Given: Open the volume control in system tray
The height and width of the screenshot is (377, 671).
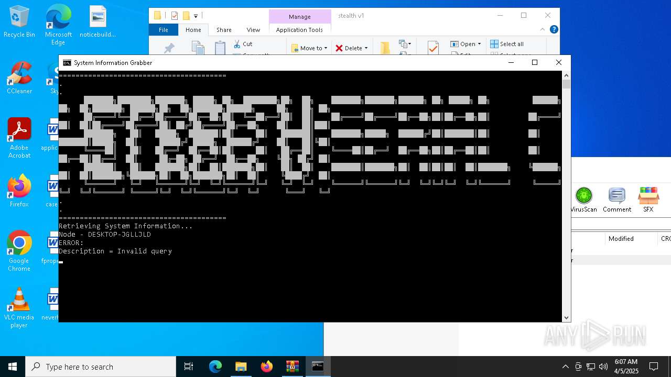Looking at the screenshot, I should [x=603, y=367].
